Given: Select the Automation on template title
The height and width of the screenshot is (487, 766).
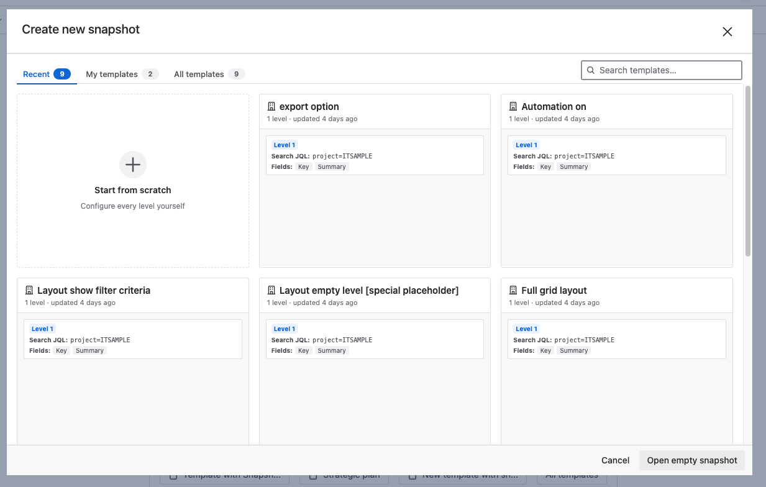Looking at the screenshot, I should click(x=554, y=107).
